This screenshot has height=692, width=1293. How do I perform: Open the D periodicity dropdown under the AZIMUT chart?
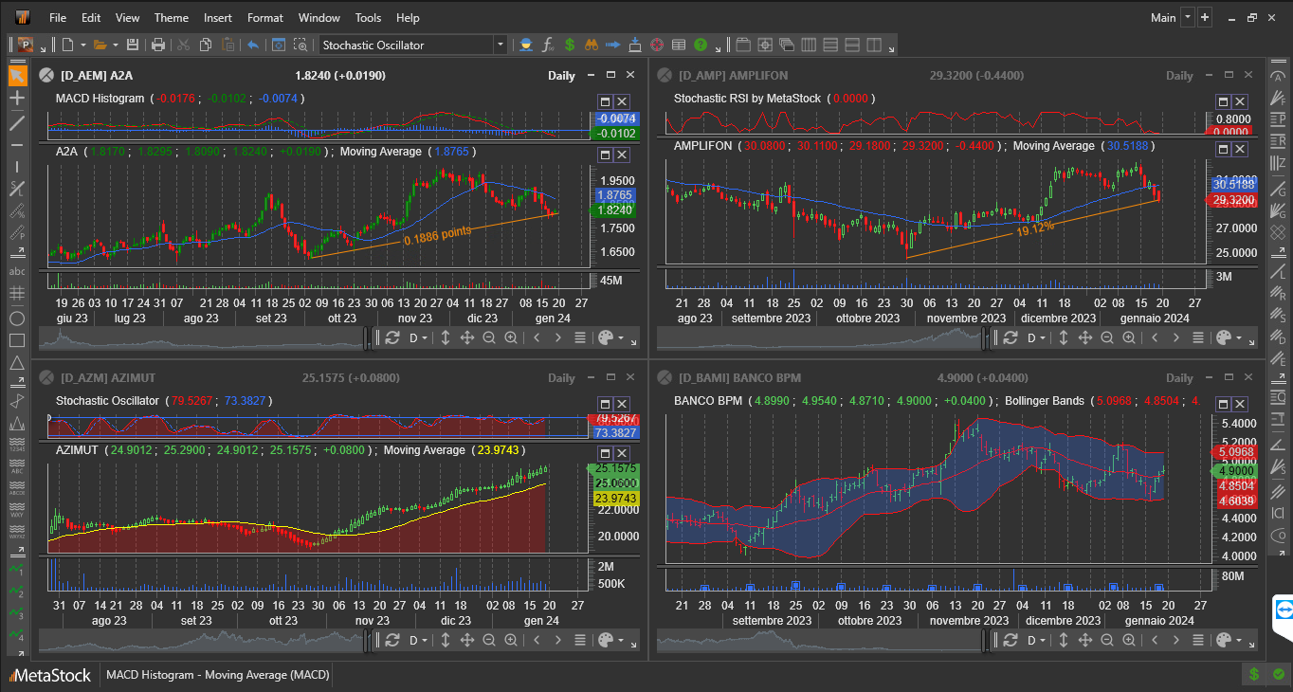[x=418, y=640]
